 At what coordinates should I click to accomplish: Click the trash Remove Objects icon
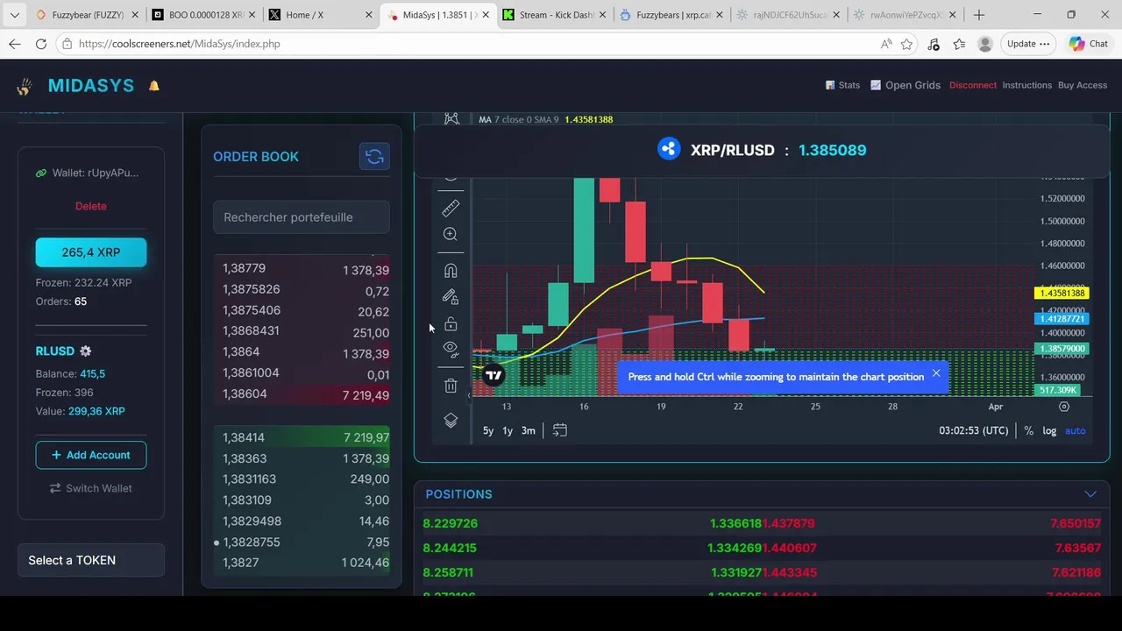click(x=451, y=386)
